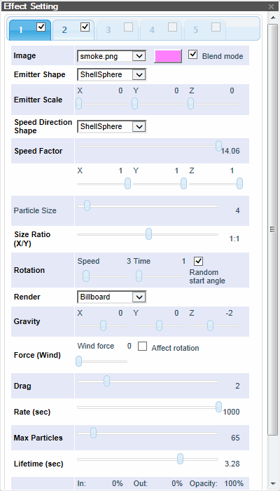Open the Speed Direction Shape dropdown
This screenshot has width=280, height=491.
(x=111, y=126)
